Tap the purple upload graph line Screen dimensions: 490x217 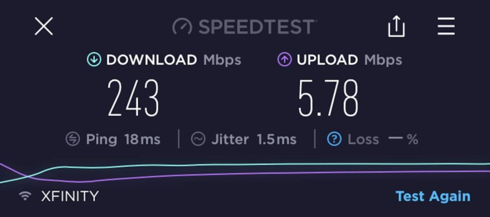point(250,173)
